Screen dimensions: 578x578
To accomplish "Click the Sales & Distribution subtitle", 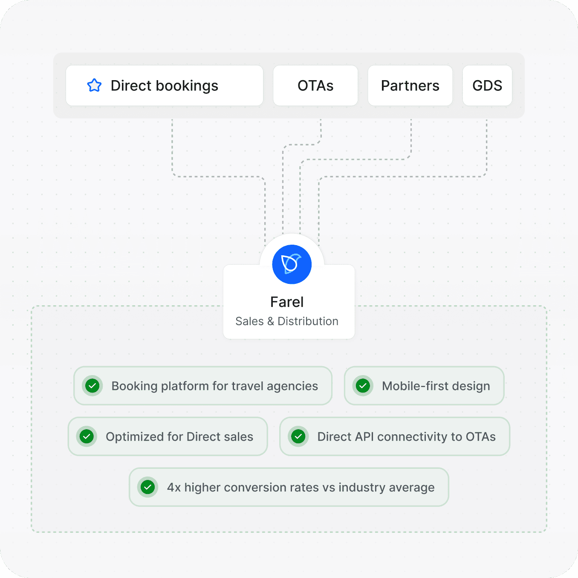I will coord(287,321).
